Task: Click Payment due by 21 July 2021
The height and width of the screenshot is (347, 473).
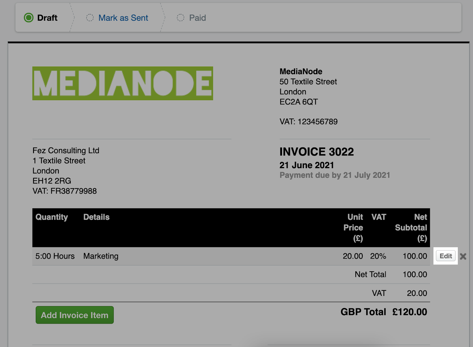Action: pyautogui.click(x=335, y=175)
